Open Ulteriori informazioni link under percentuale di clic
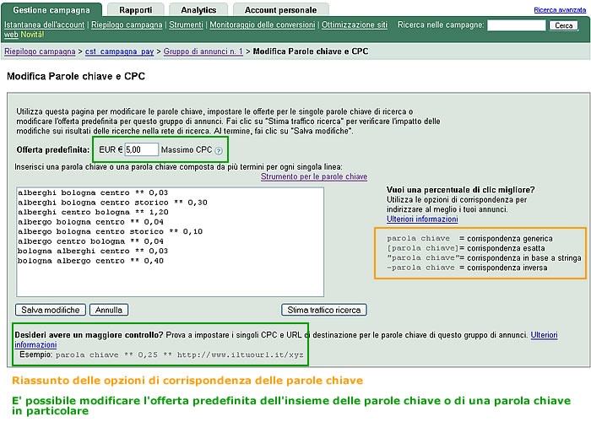 pos(422,219)
